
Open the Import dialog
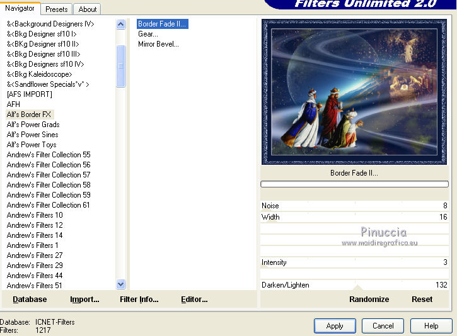[x=84, y=300]
